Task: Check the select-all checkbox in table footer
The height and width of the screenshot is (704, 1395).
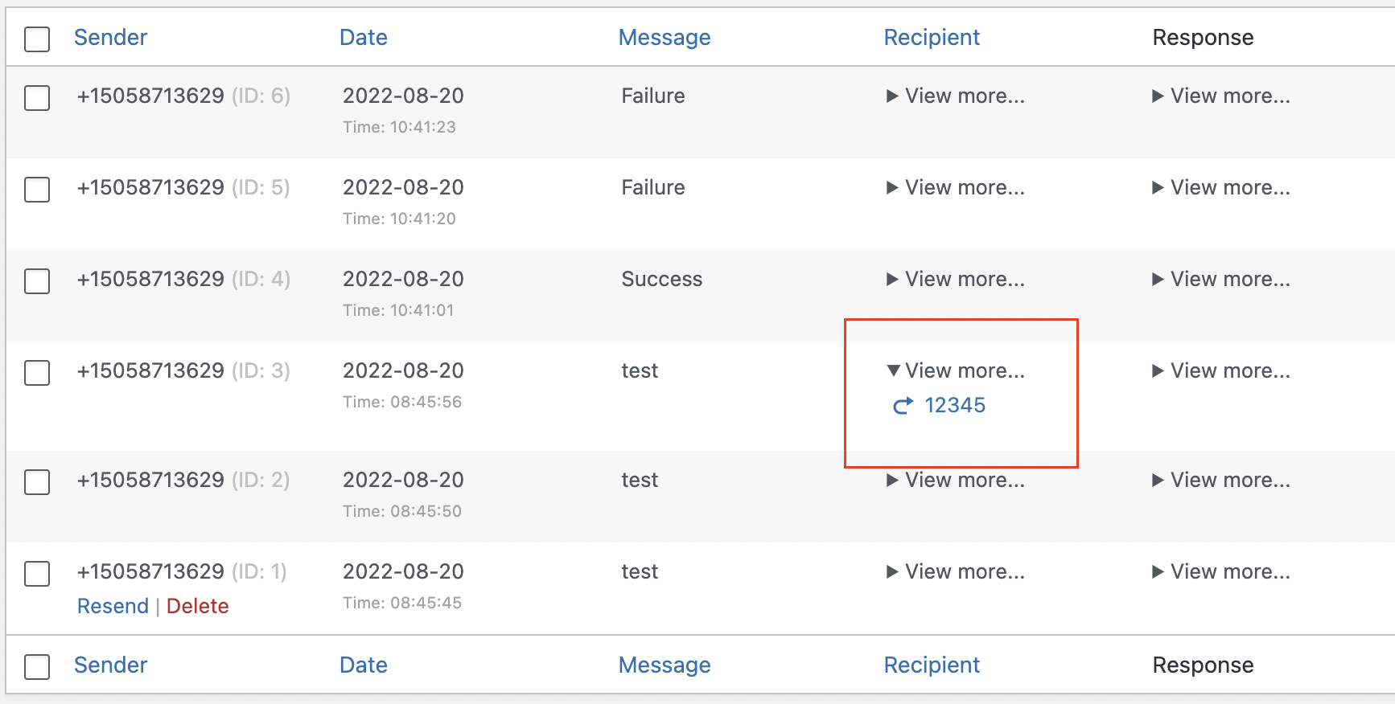Action: [37, 666]
